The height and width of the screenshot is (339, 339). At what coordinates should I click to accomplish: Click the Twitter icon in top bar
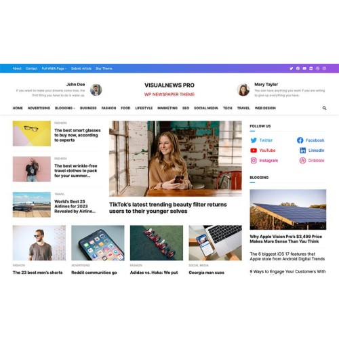[291, 68]
